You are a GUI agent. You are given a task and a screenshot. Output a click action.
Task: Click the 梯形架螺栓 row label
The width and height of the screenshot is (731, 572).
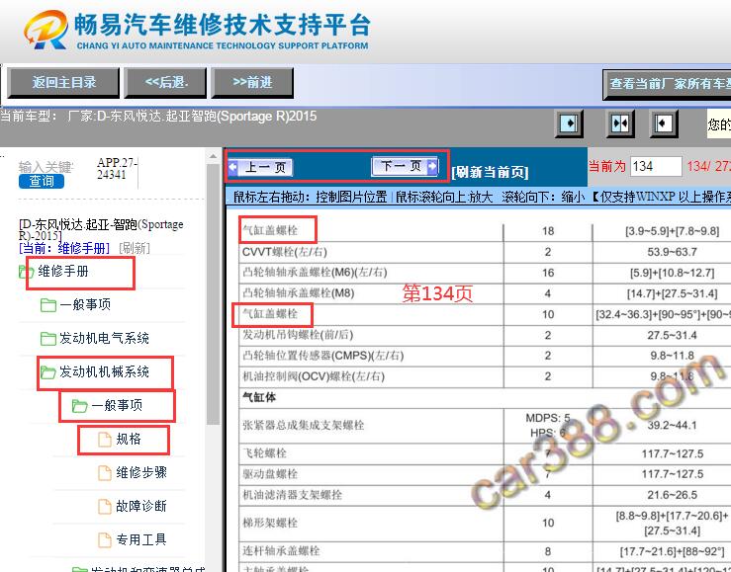270,523
